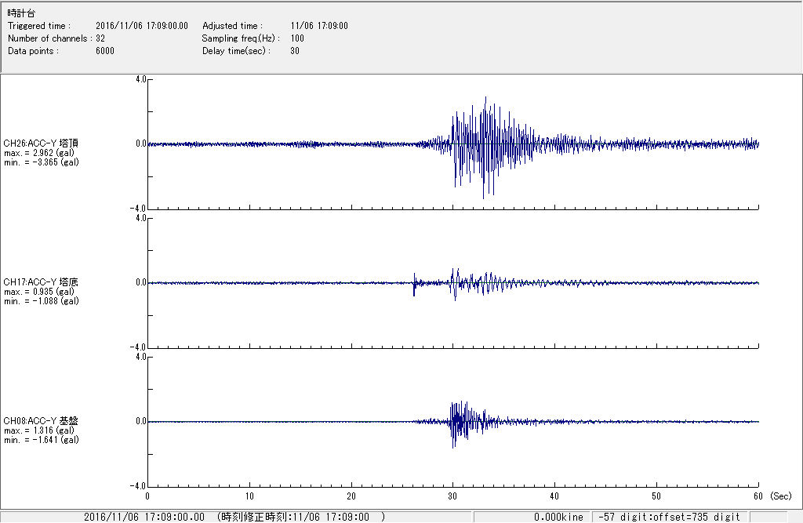The image size is (803, 523).
Task: Select the CH17:ACC-Y 塔底 channel label
Action: (x=41, y=282)
